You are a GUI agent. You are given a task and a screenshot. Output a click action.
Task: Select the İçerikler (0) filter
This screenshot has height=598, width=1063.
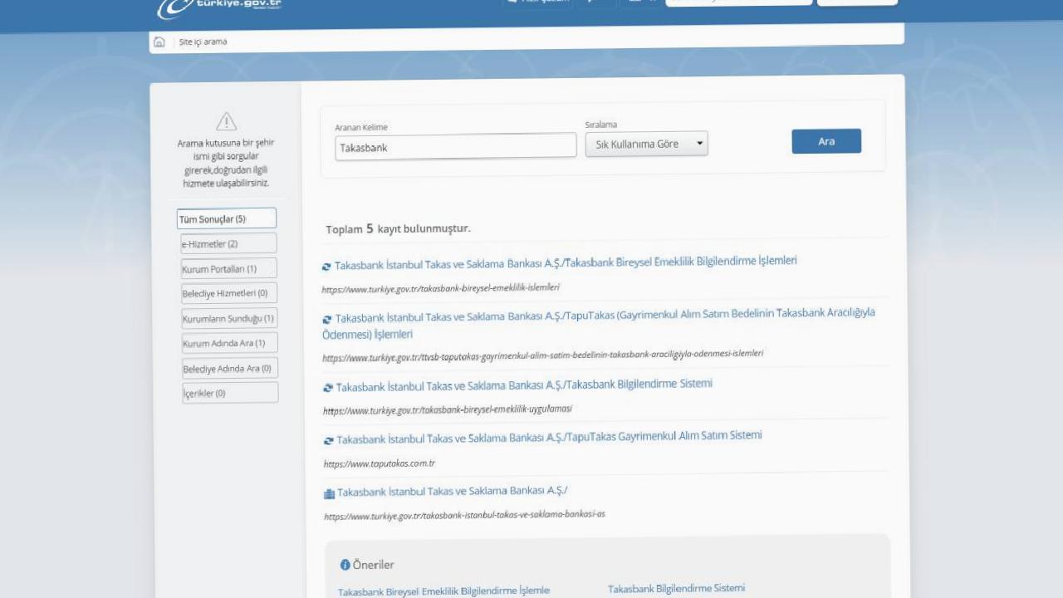point(230,393)
